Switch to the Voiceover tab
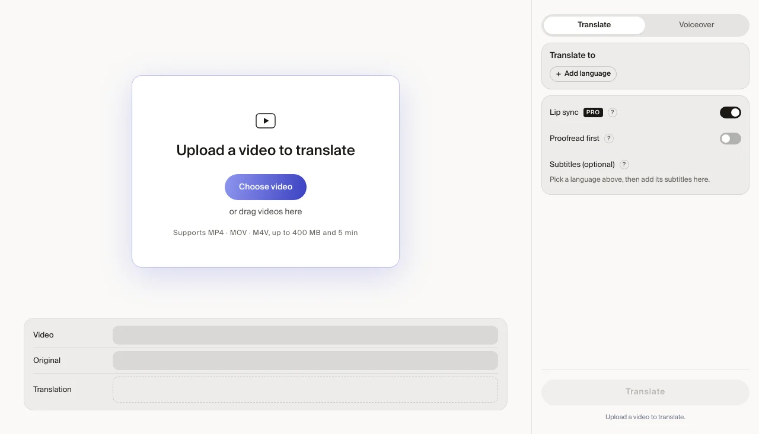This screenshot has height=434, width=759. 697,25
